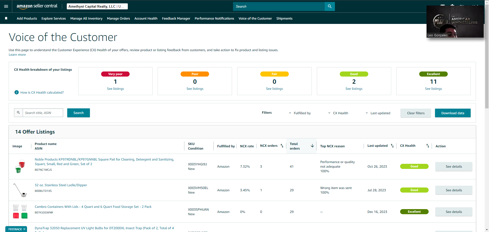The image size is (489, 232).
Task: See details for Noble Products pail listing
Action: click(454, 166)
